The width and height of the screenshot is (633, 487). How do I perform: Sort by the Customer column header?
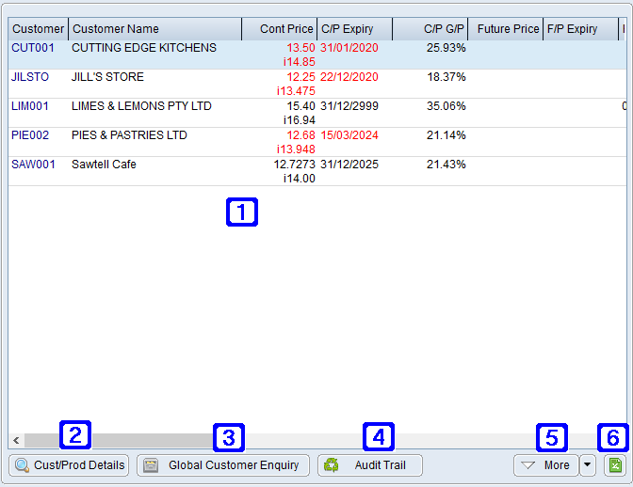(38, 29)
